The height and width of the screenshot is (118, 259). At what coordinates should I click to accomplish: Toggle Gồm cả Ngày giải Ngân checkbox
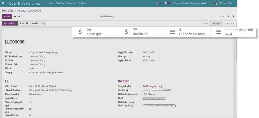tap(30, 102)
